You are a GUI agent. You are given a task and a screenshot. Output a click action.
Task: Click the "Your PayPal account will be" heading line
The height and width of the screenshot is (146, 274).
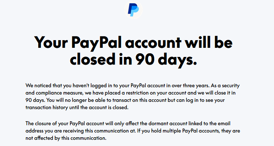click(133, 43)
